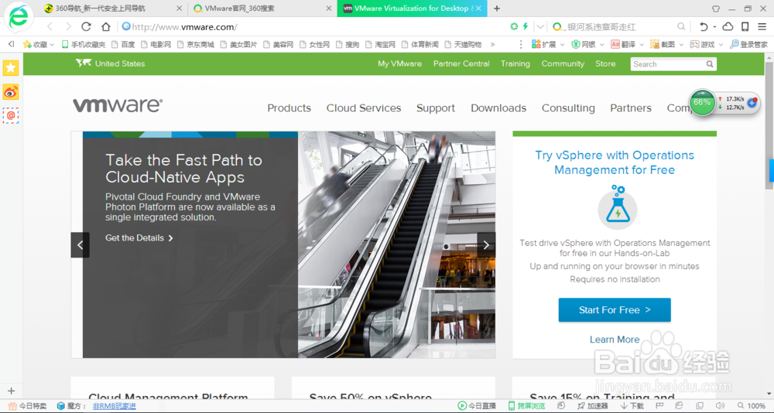
Task: Click the 加速器 accelerator in status bar
Action: (x=592, y=405)
